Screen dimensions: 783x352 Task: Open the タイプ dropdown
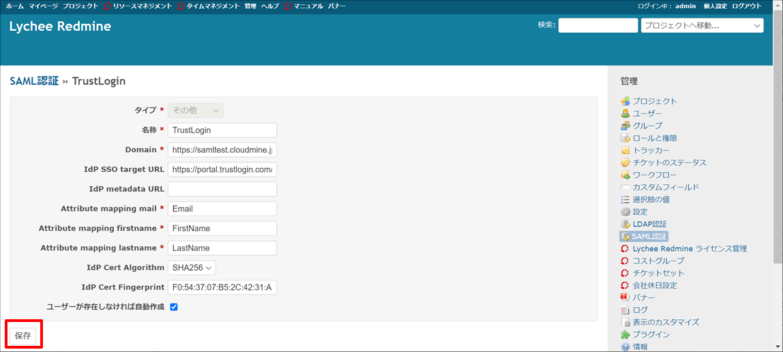click(x=196, y=111)
